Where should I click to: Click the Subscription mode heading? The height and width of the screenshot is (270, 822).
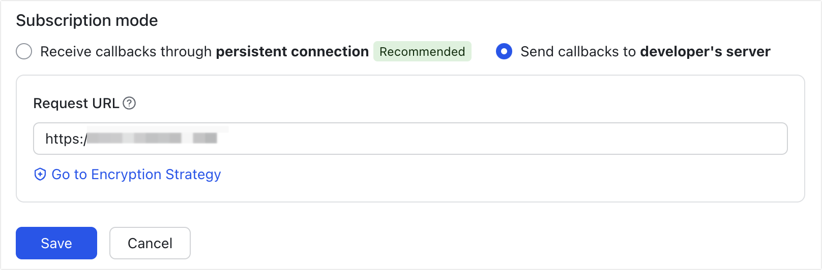[87, 21]
